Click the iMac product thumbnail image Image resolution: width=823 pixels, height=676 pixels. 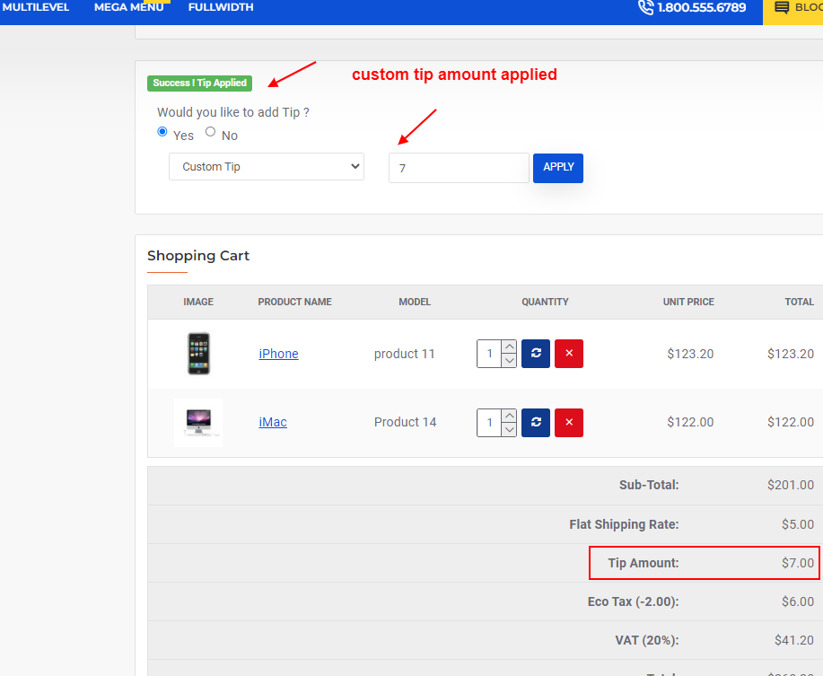pos(197,422)
